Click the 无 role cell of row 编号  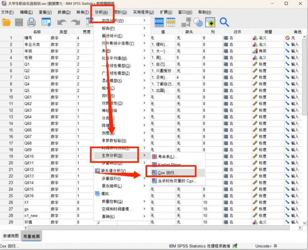point(294,38)
